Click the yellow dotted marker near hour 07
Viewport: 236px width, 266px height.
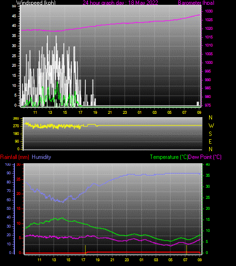[187, 249]
